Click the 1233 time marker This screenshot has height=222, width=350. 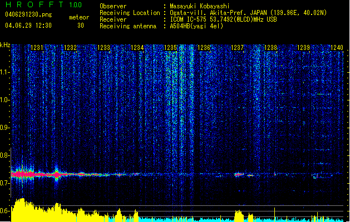104,48
